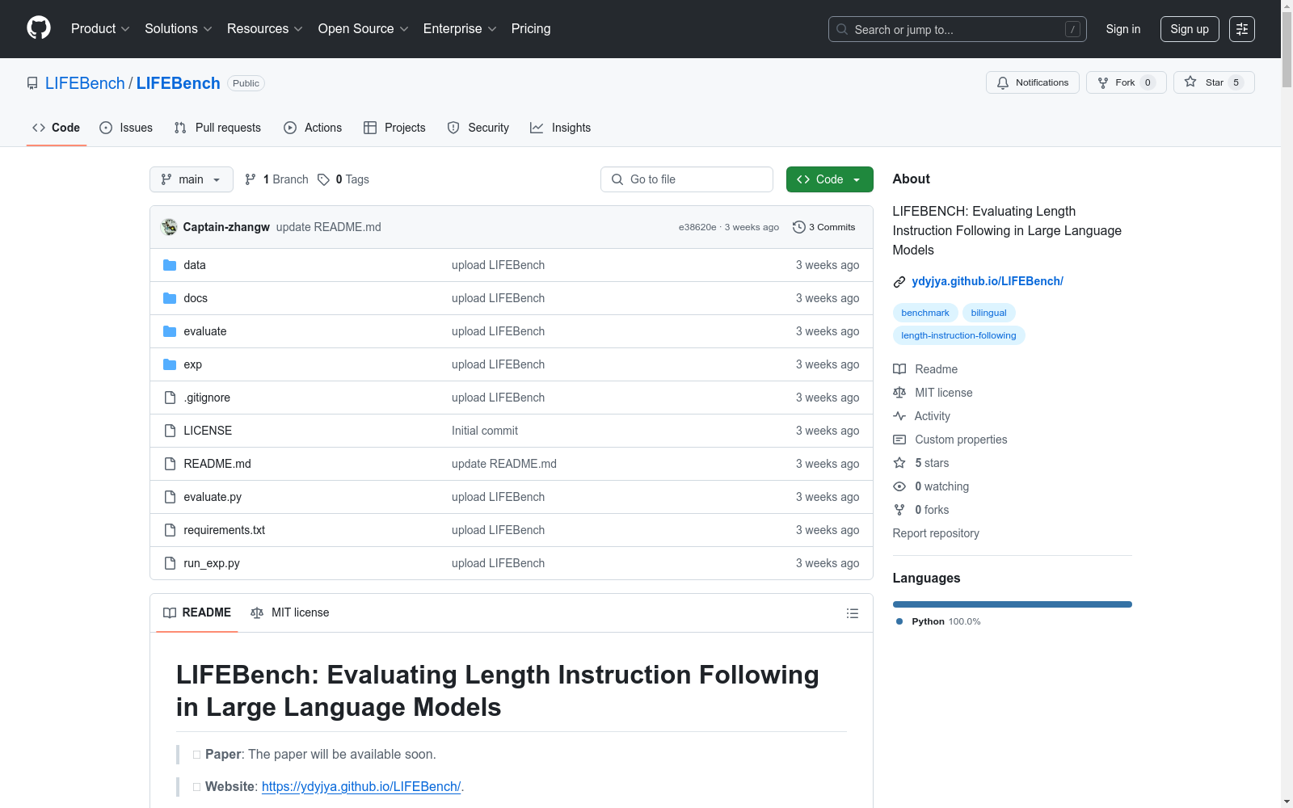Click the run_exp.py file icon
The height and width of the screenshot is (808, 1293).
point(170,563)
